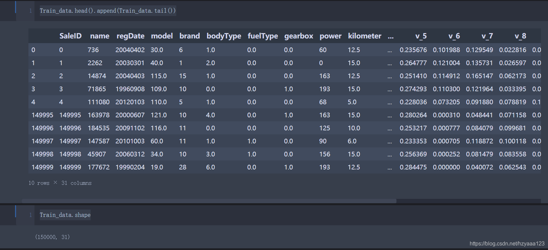Click the name cell 2262
548x250 pixels.
[x=95, y=63]
